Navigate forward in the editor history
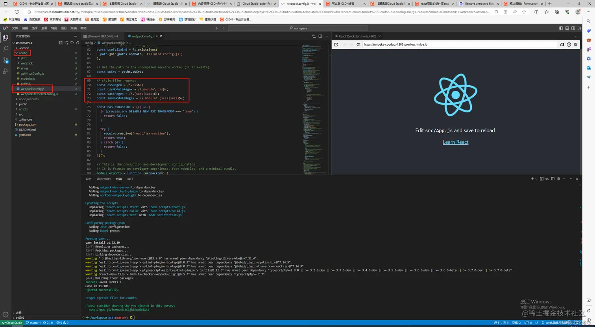595x327 pixels. [224, 28]
